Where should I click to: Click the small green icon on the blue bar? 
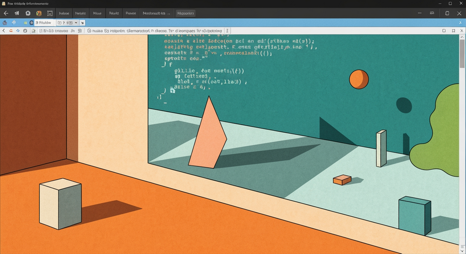pos(25,23)
